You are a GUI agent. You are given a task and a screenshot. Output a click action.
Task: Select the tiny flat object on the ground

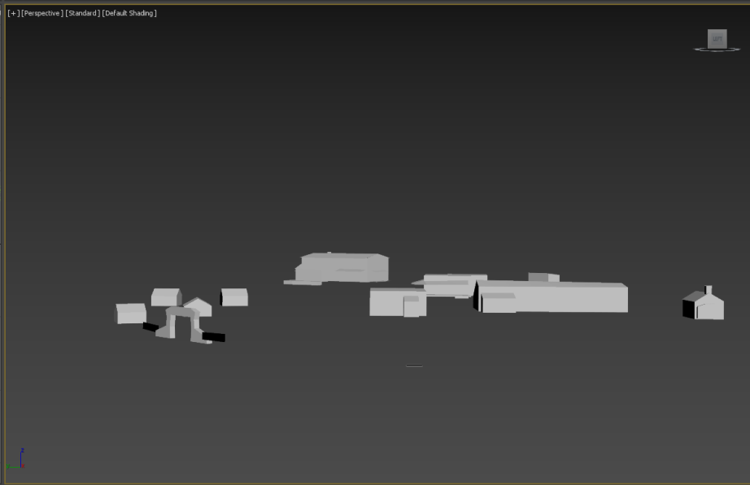[x=414, y=366]
